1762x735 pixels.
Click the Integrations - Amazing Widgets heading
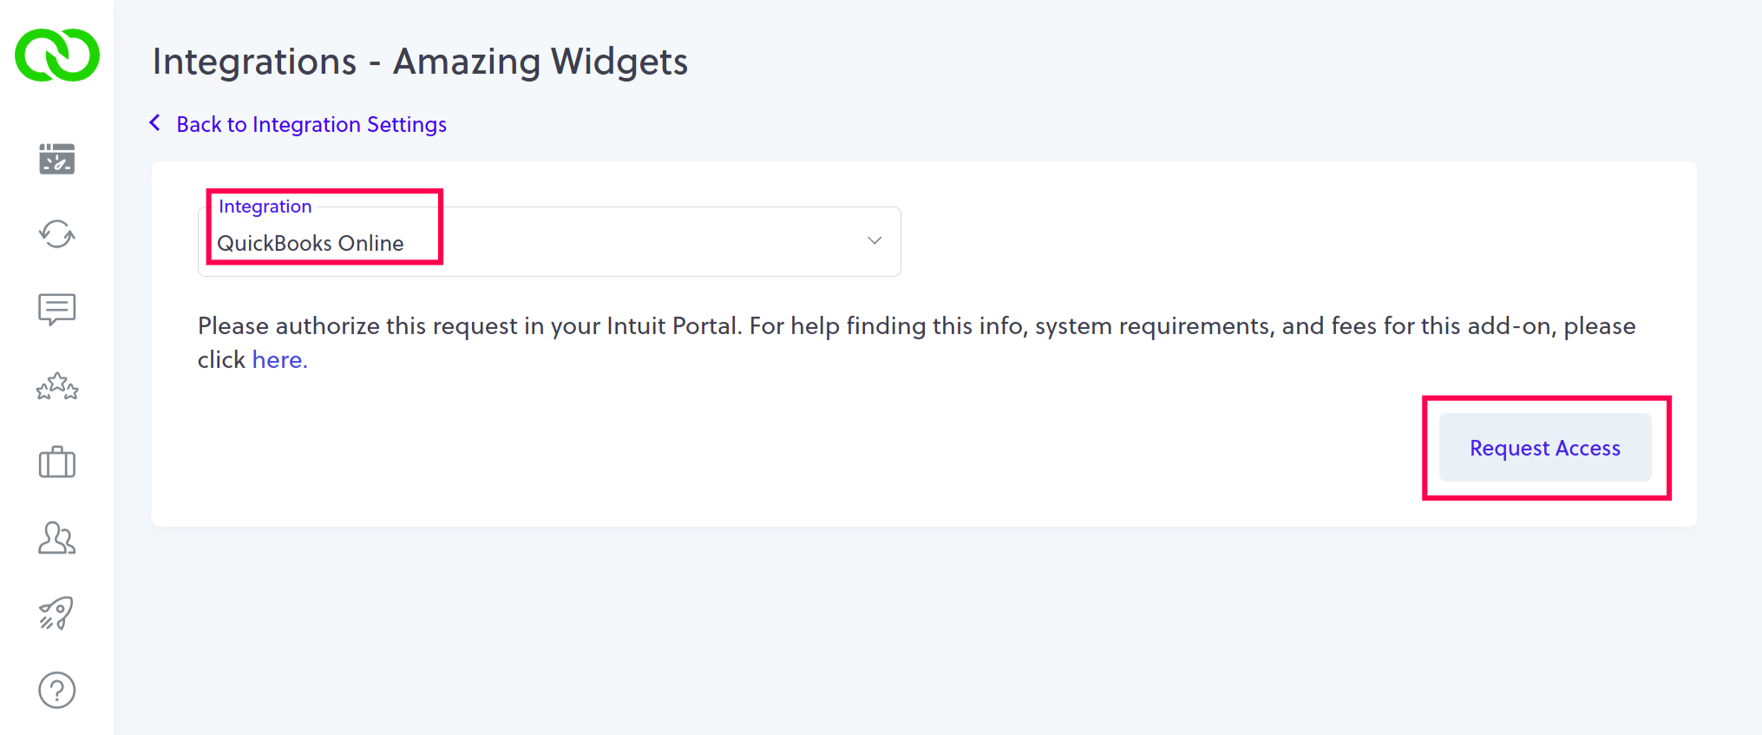point(420,62)
